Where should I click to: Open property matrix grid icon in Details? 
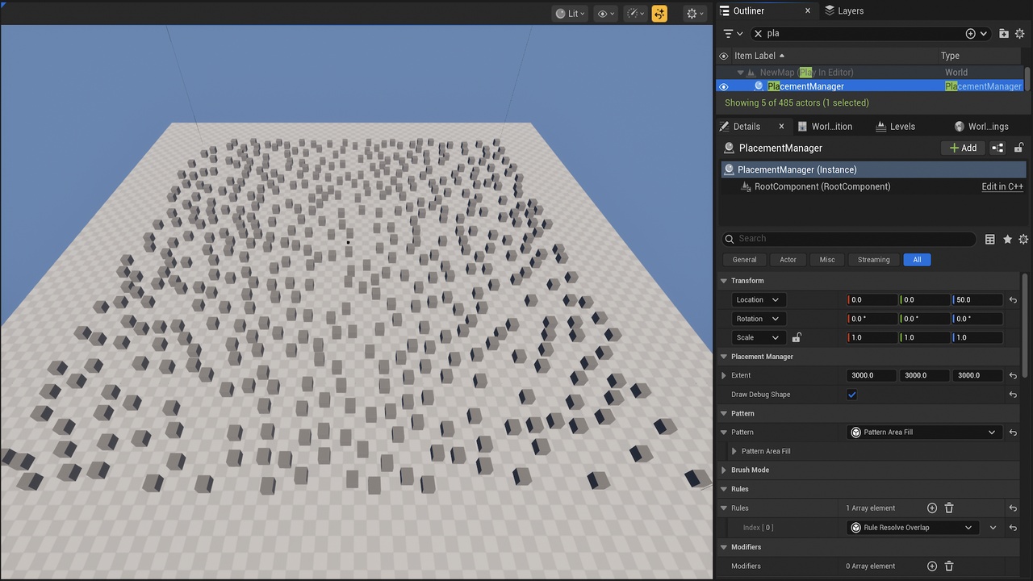990,239
